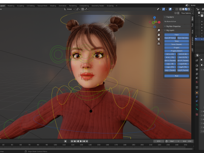The image size is (204, 153).
Task: Click frame 150 on timeline ruler
Action: pyautogui.click(x=99, y=145)
